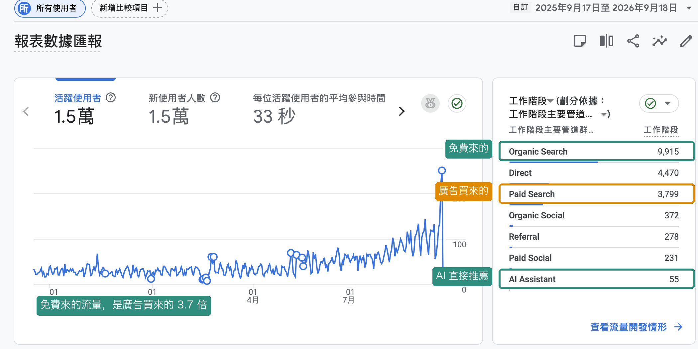
Task: Click the date range 2025年9月17日至 2026年9月18日
Action: (606, 8)
